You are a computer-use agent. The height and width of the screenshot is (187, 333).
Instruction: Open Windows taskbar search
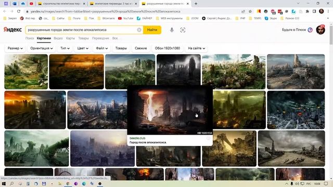coord(11,183)
